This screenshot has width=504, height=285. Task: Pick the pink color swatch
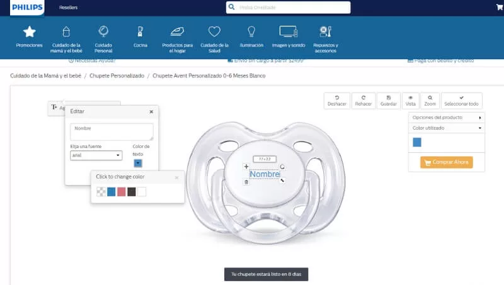coord(122,192)
